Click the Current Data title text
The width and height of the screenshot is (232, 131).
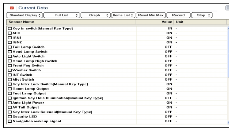(x=33, y=8)
